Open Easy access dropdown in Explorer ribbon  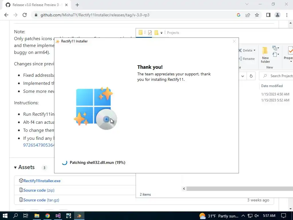tap(276, 54)
